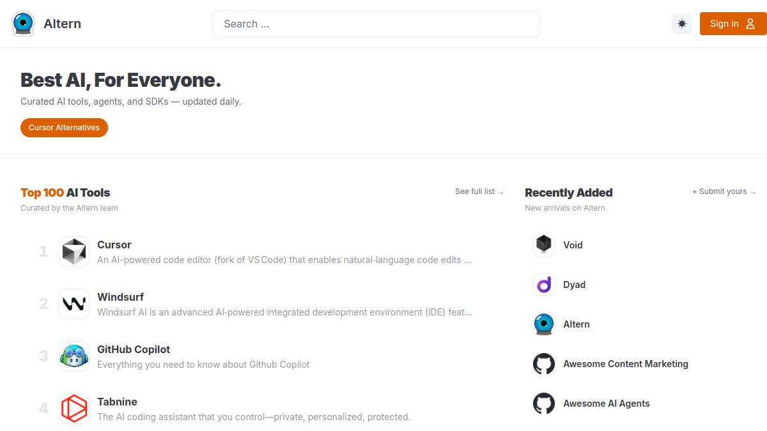This screenshot has height=431, width=767.
Task: Click the Void cube icon
Action: pos(544,245)
